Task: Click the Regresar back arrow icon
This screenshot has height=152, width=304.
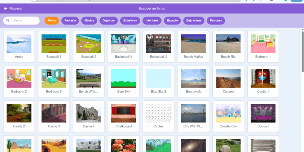Action: tap(5, 9)
